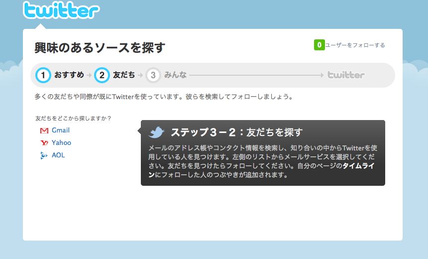This screenshot has height=259, width=428.
Task: Click the step 2 circle number
Action: click(102, 75)
